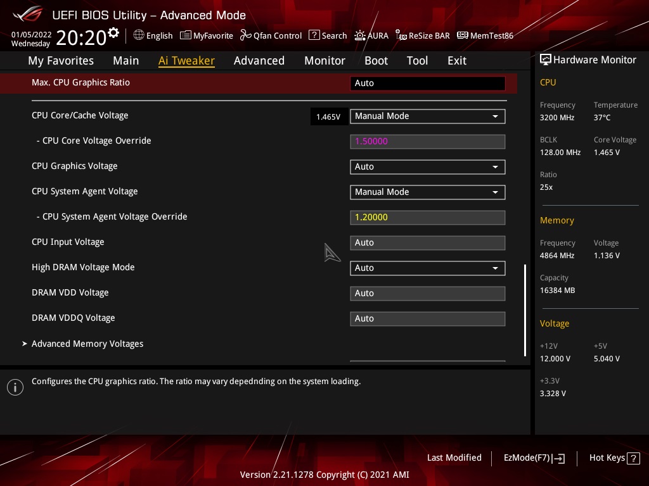The height and width of the screenshot is (486, 649).
Task: Edit the CPU Core Voltage Override field
Action: pyautogui.click(x=427, y=141)
